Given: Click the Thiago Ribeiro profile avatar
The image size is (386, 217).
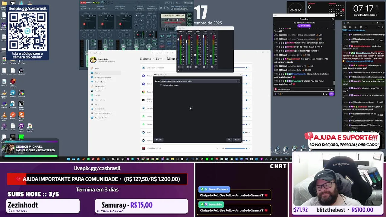Looking at the screenshot, I should pyautogui.click(x=93, y=60).
